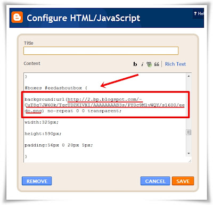Click the textarea resize grip corner

(x=190, y=161)
